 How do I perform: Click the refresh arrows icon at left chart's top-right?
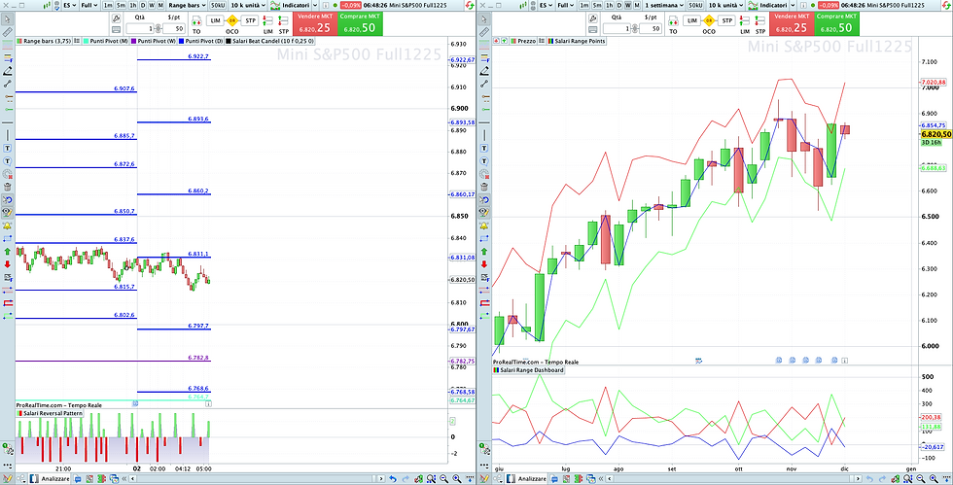coord(469,5)
